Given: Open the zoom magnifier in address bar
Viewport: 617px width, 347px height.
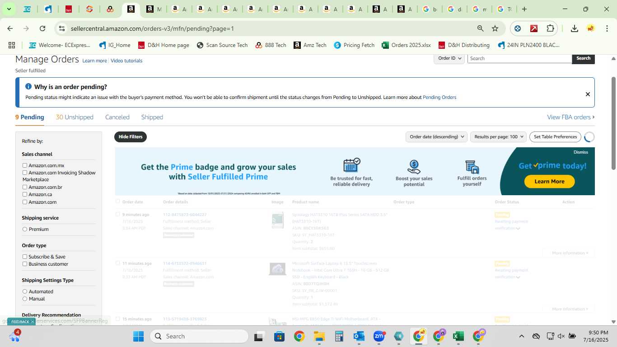Looking at the screenshot, I should [481, 28].
